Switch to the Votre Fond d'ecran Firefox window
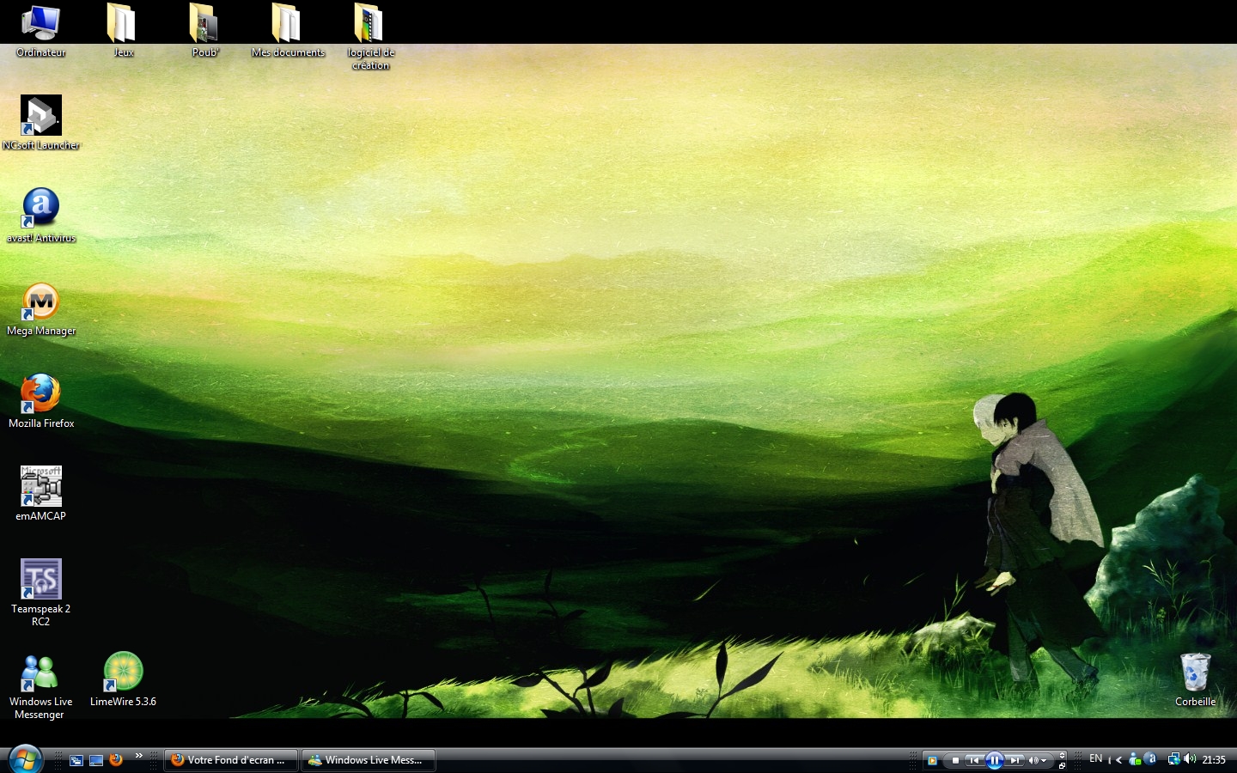The width and height of the screenshot is (1237, 773). (x=231, y=760)
